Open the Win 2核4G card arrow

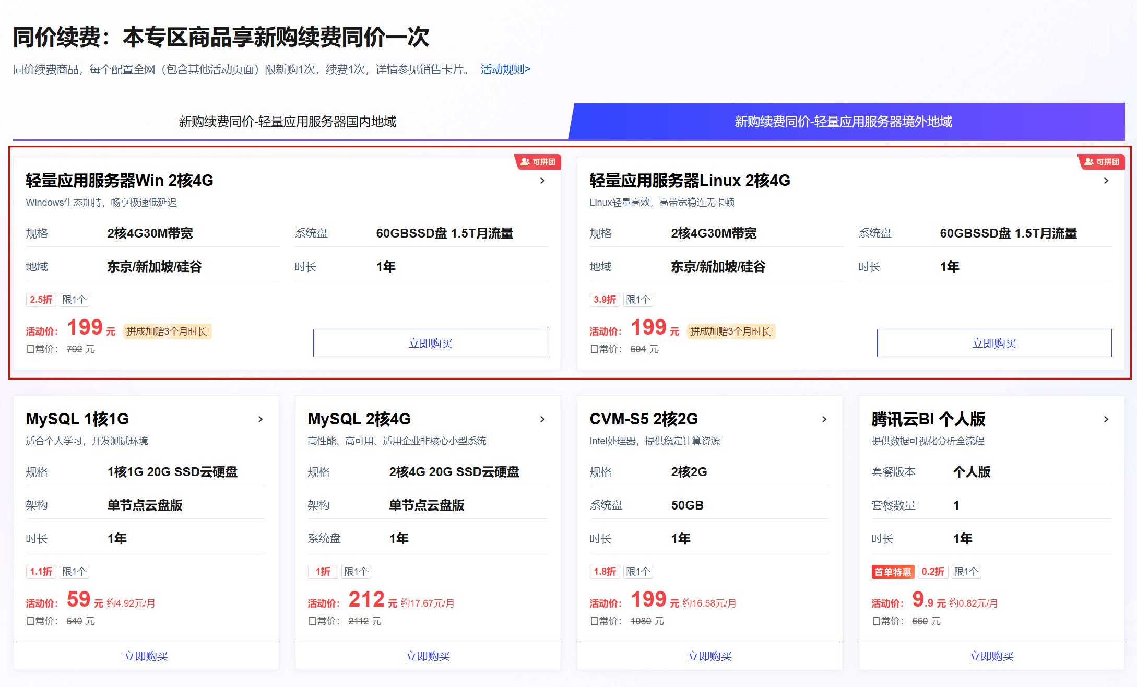click(542, 181)
